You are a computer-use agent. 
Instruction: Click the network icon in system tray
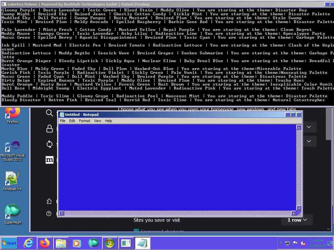point(287,243)
